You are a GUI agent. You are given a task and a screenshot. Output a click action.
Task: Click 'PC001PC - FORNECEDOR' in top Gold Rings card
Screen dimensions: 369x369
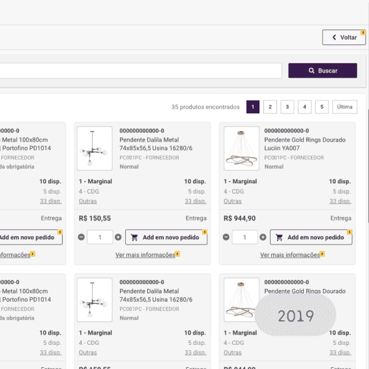click(x=294, y=158)
